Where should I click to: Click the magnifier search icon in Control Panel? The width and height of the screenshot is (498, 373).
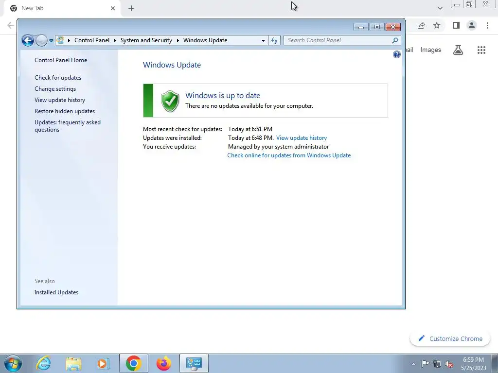tap(395, 40)
